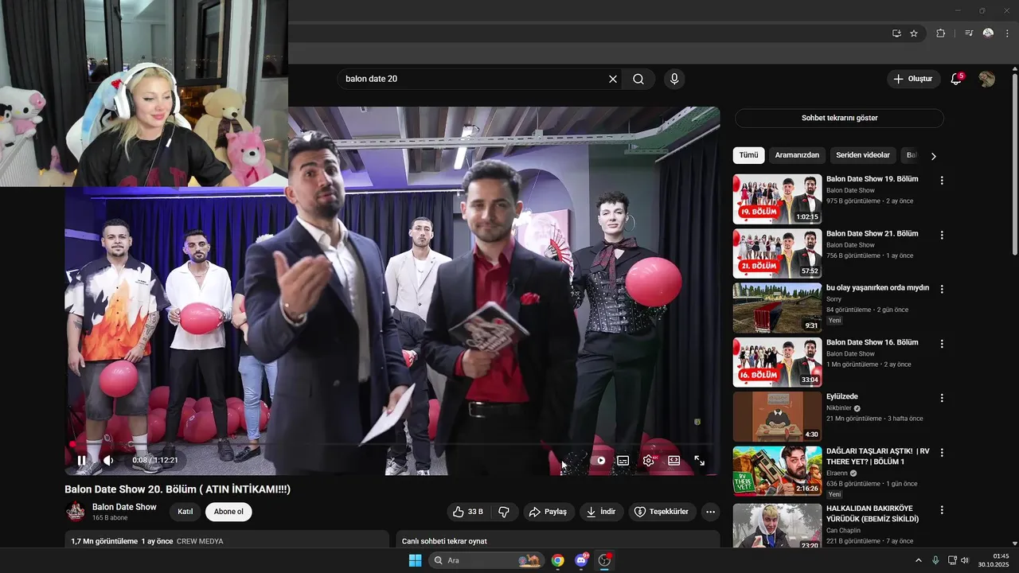
Task: Bookmark this page with the star icon
Action: (914, 33)
